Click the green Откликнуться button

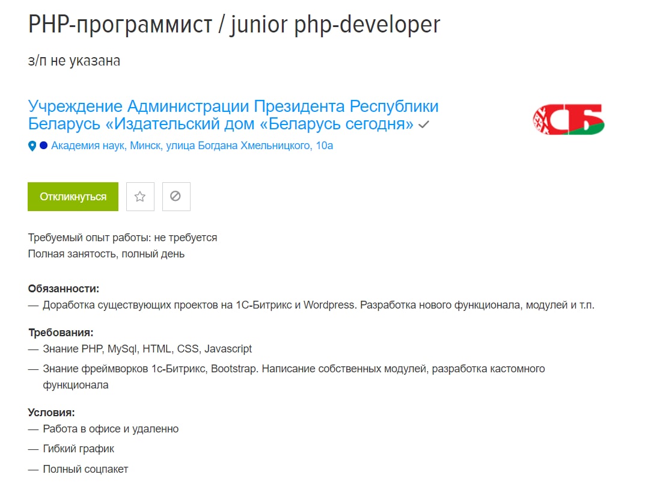[73, 197]
